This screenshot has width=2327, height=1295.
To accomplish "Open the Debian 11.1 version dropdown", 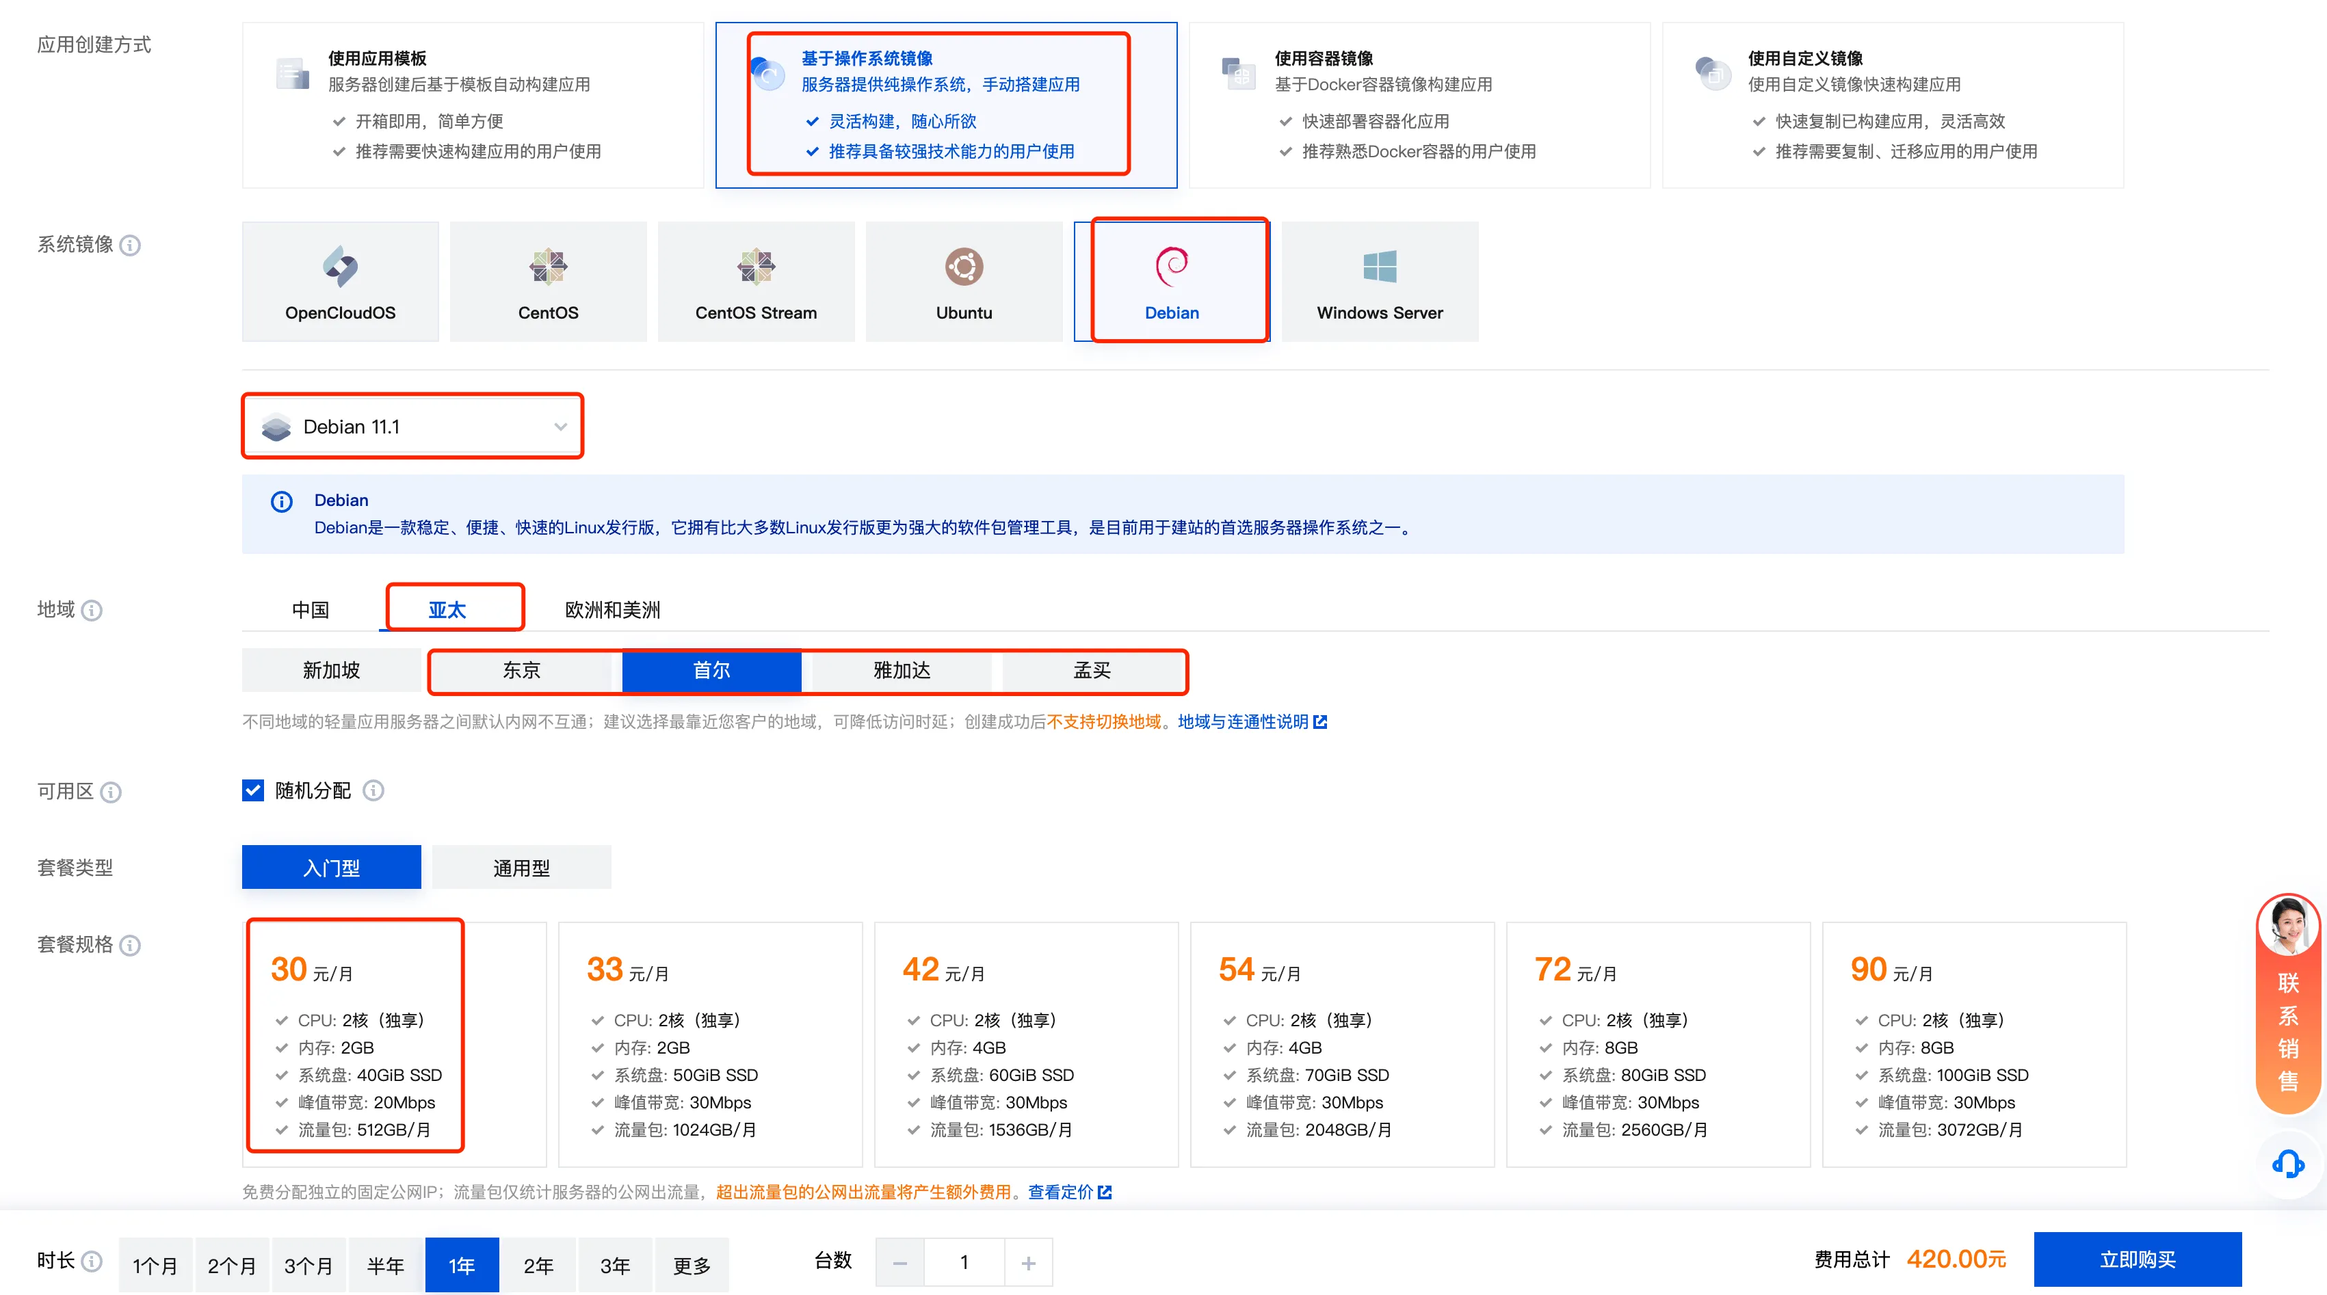I will point(413,426).
